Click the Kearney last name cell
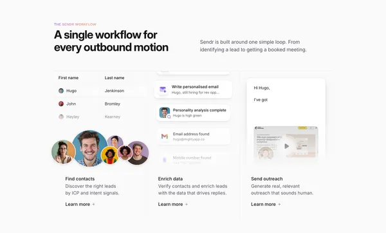Screen dimensions: 386x233 pos(113,116)
